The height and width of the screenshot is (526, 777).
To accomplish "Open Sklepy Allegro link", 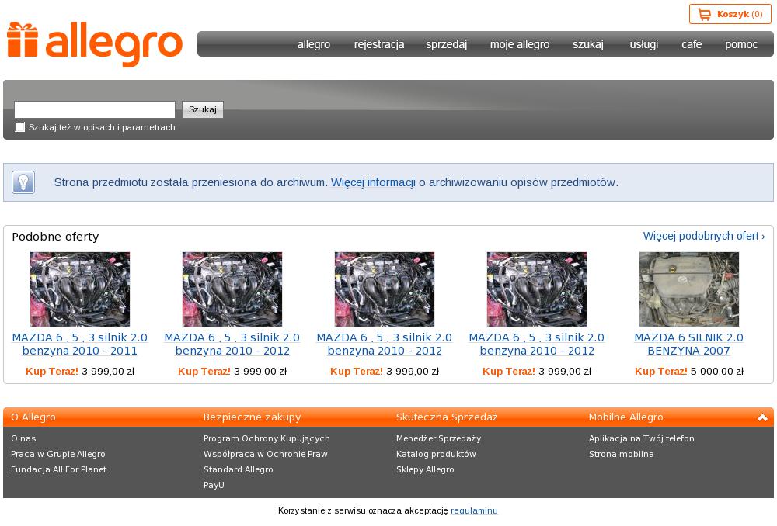I will [x=425, y=469].
